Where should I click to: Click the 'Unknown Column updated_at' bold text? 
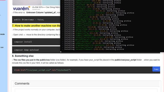tap(41, 13)
